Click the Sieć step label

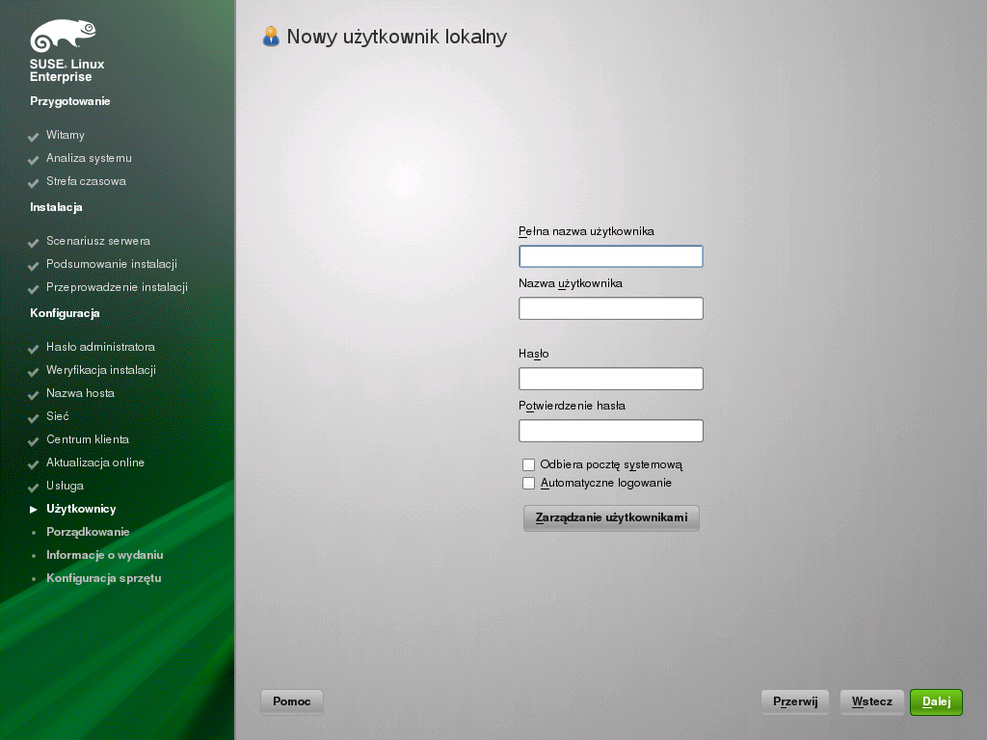point(57,416)
